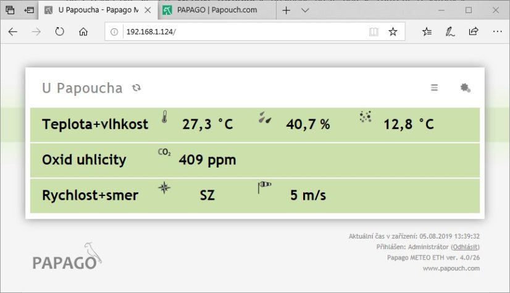Click the windsock wind speed icon
The width and height of the screenshot is (510, 293).
(x=264, y=187)
